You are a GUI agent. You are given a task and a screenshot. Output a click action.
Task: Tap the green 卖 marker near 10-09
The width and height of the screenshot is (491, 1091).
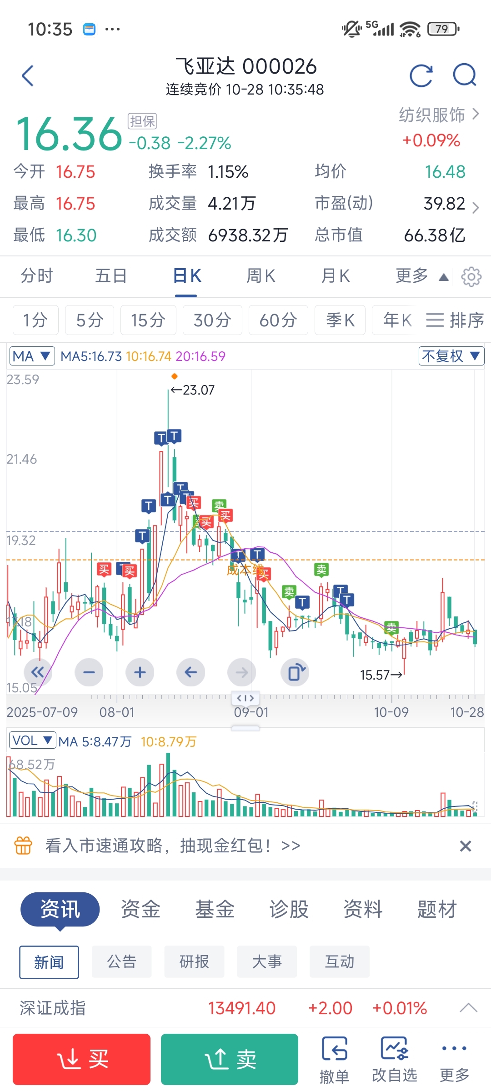391,628
